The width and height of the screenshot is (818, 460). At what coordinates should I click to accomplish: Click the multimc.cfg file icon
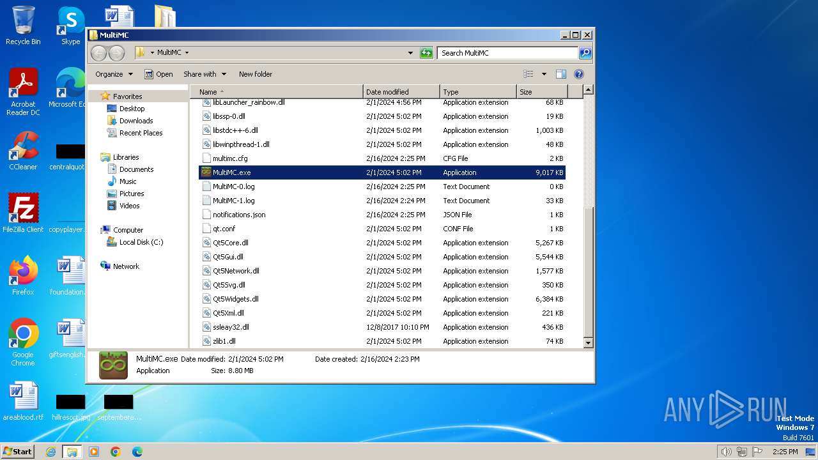[x=206, y=158]
